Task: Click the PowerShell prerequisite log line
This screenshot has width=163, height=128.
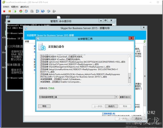Action: pyautogui.click(x=62, y=57)
